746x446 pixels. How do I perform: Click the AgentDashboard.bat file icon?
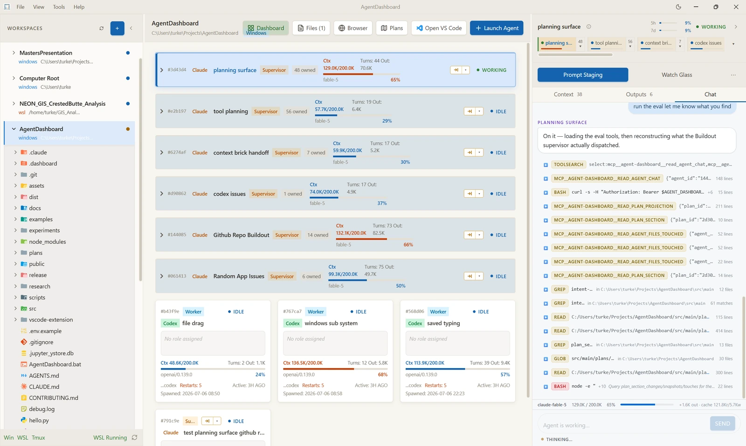pos(24,364)
